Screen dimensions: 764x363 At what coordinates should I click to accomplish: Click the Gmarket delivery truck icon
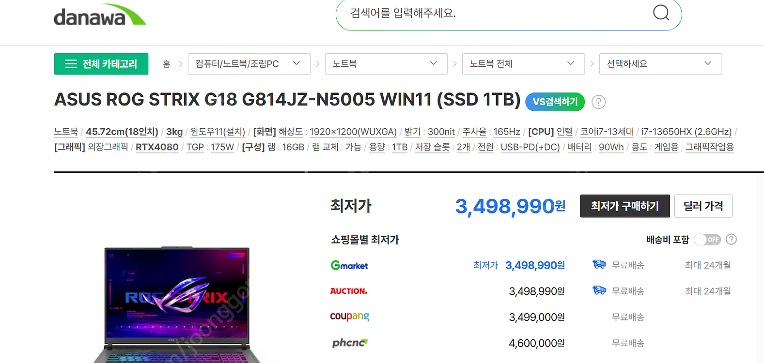point(599,265)
